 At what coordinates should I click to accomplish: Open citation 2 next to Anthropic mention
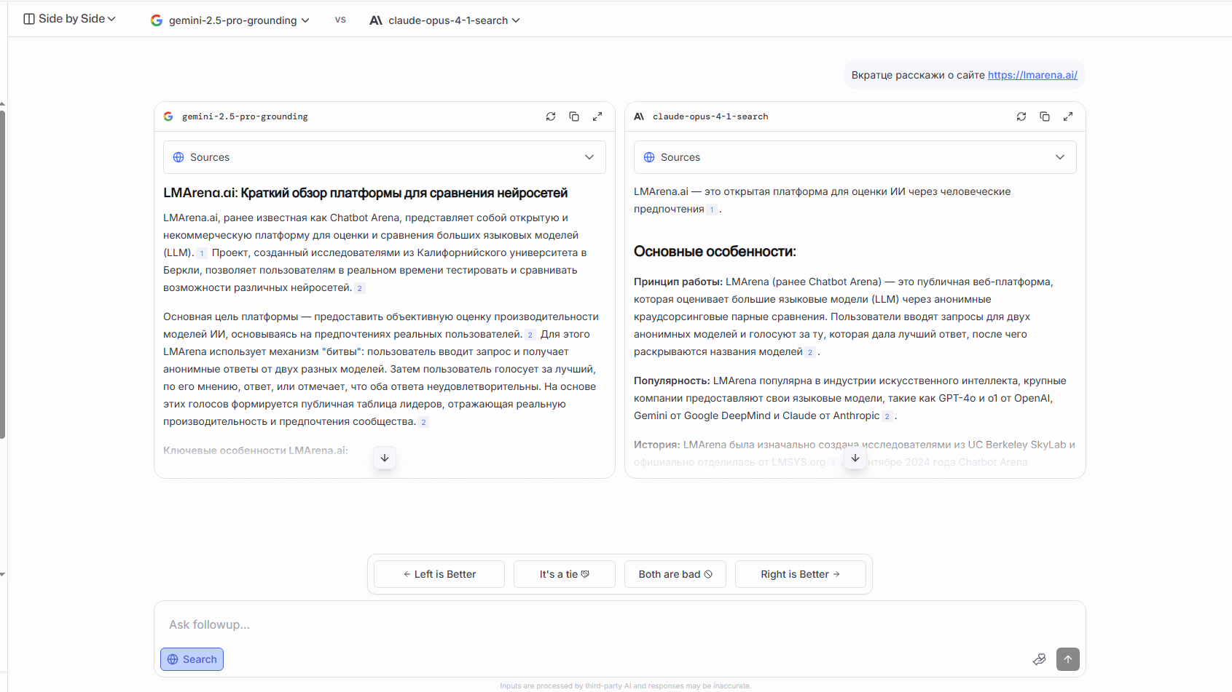[x=887, y=415]
